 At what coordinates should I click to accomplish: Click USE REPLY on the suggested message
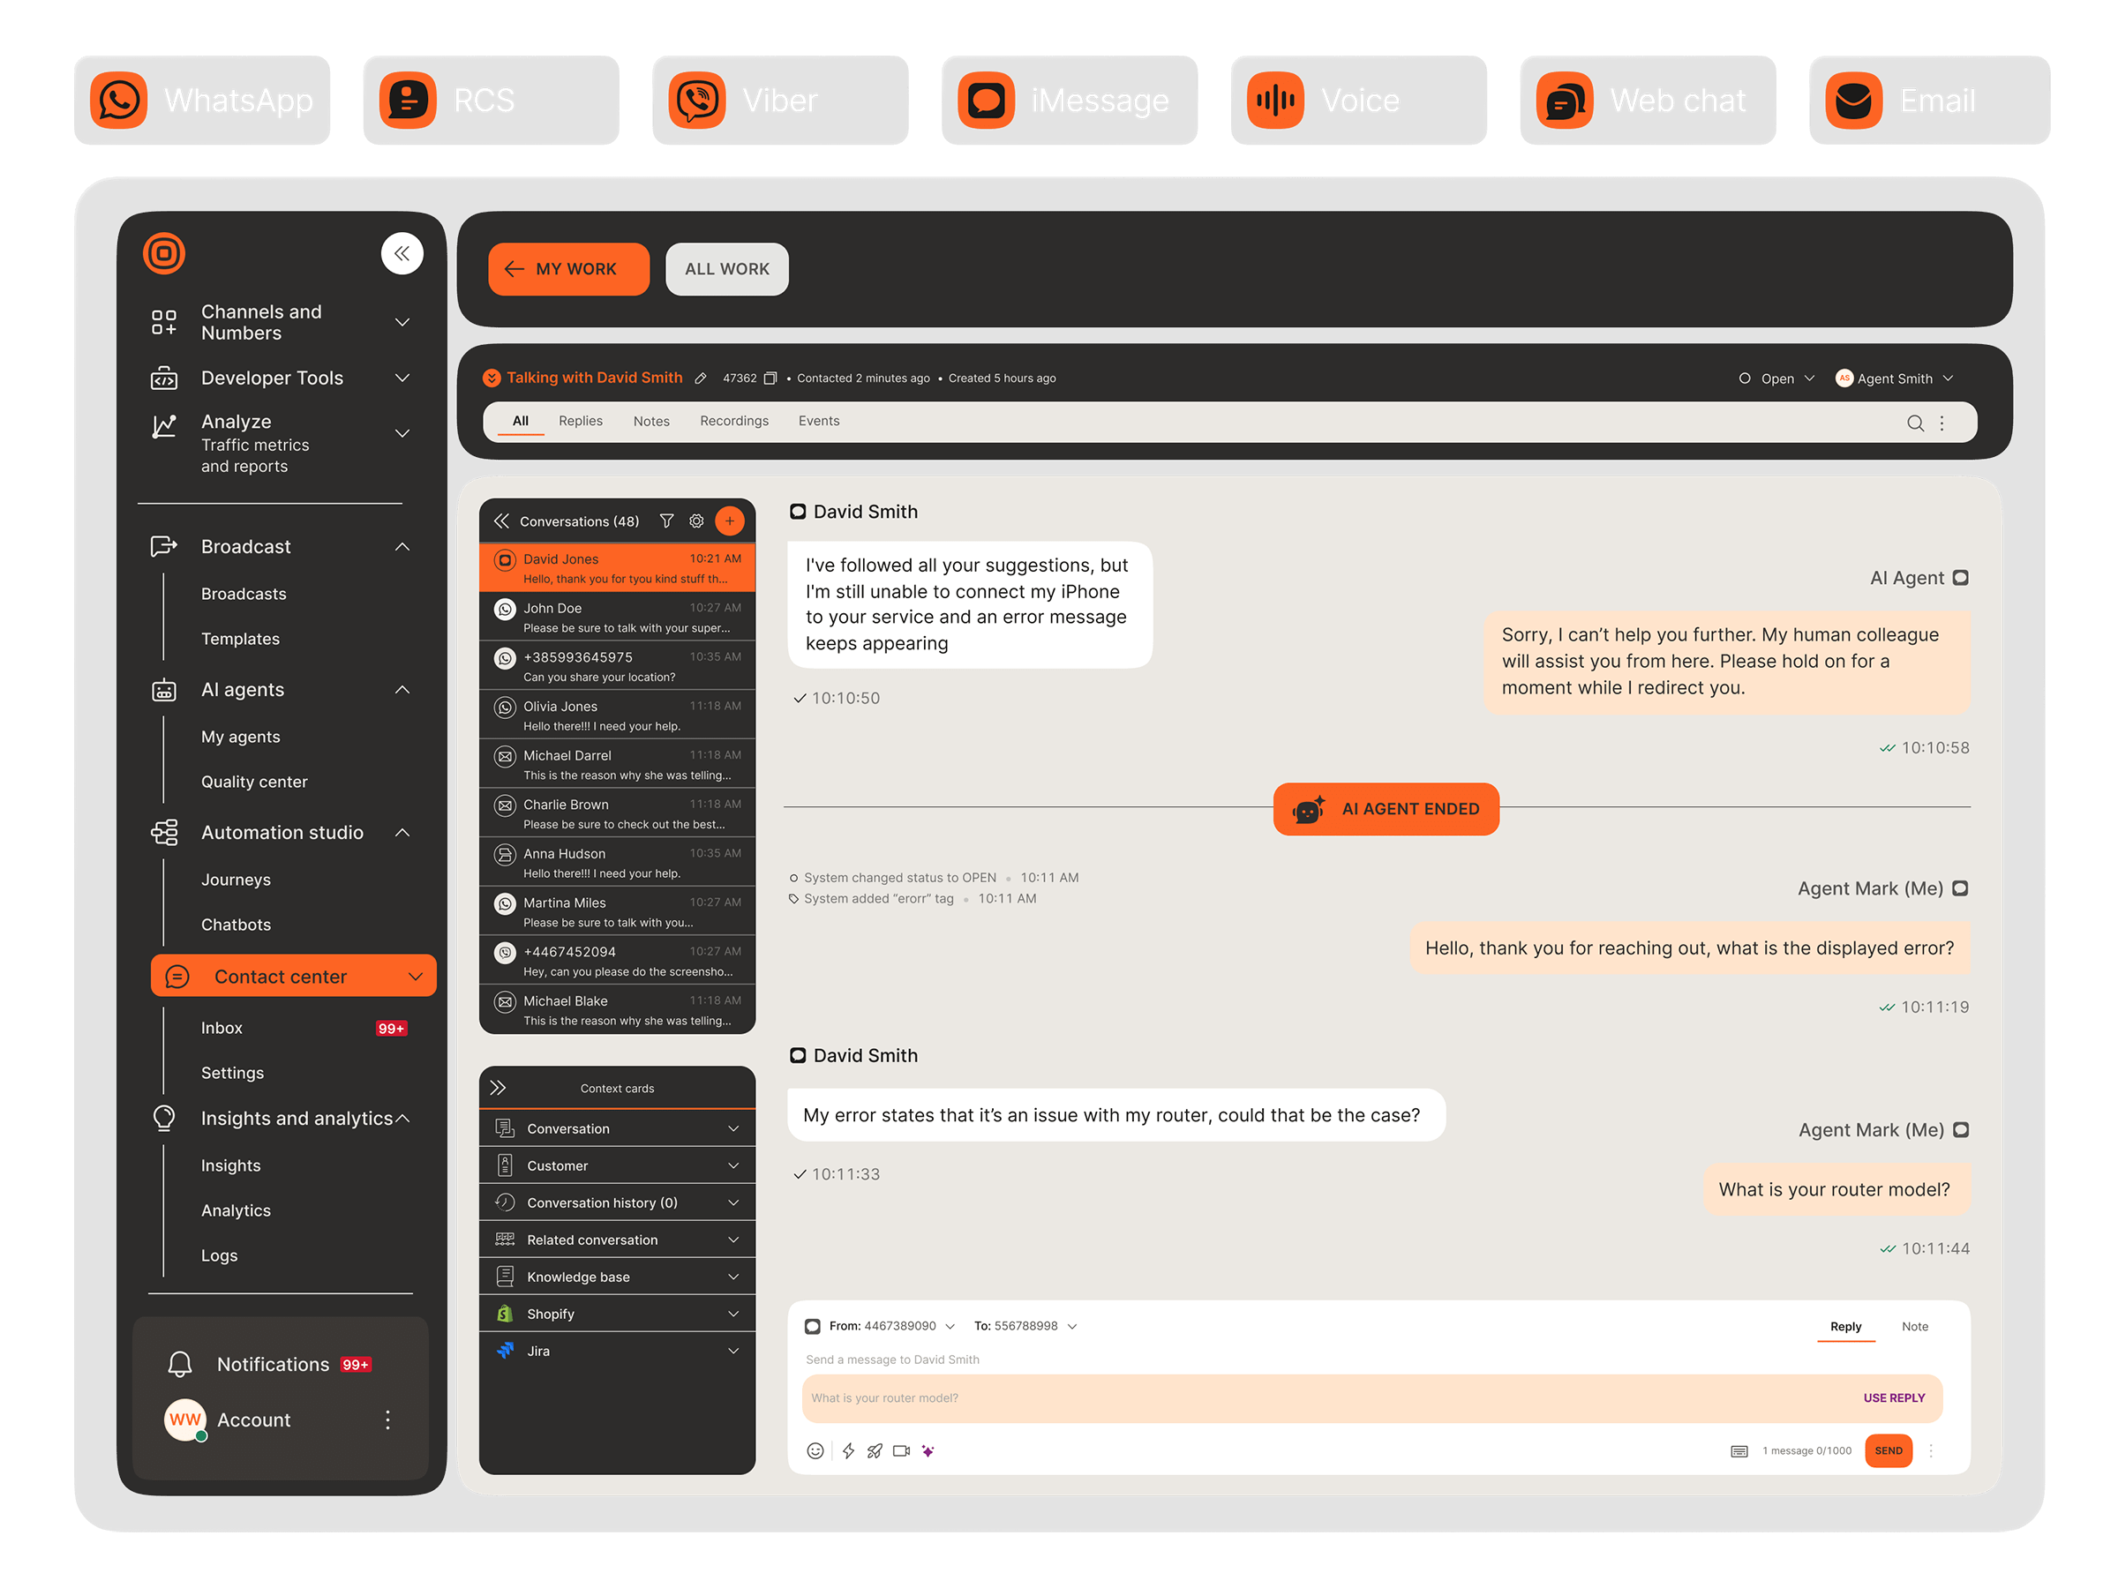click(1893, 1397)
